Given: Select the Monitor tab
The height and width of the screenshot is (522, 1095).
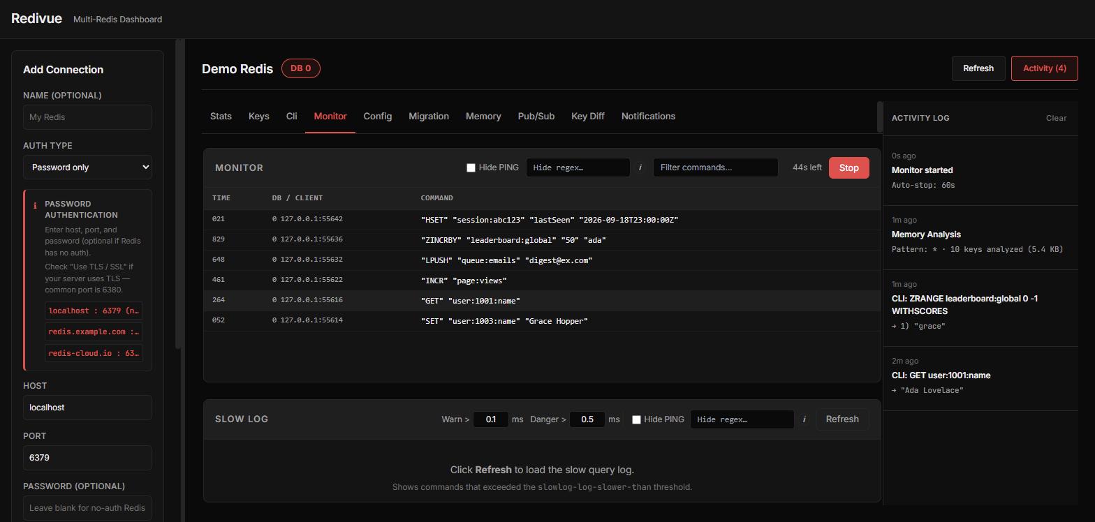Looking at the screenshot, I should [x=330, y=117].
